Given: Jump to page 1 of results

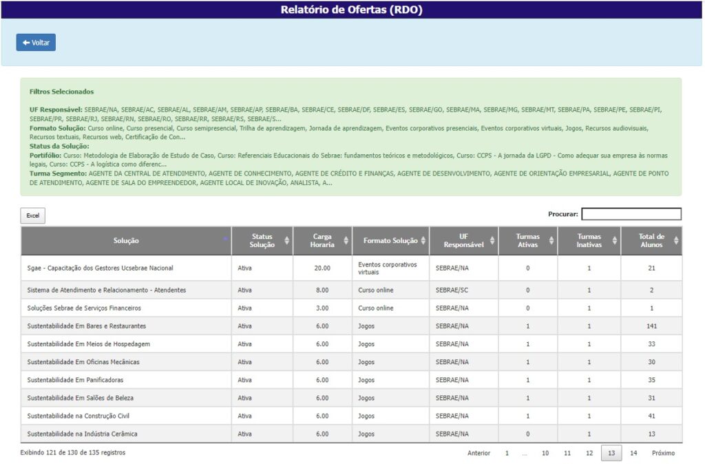Looking at the screenshot, I should pyautogui.click(x=507, y=453).
